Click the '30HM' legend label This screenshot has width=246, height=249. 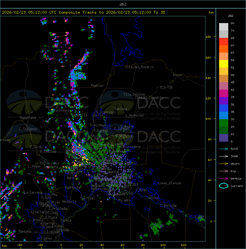coord(234,156)
